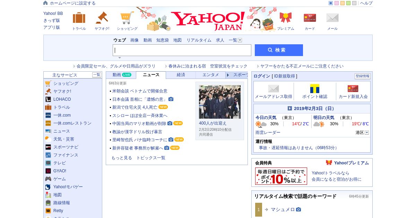Open the ヘルプ link at top right
This screenshot has width=416, height=218.
tap(366, 3)
